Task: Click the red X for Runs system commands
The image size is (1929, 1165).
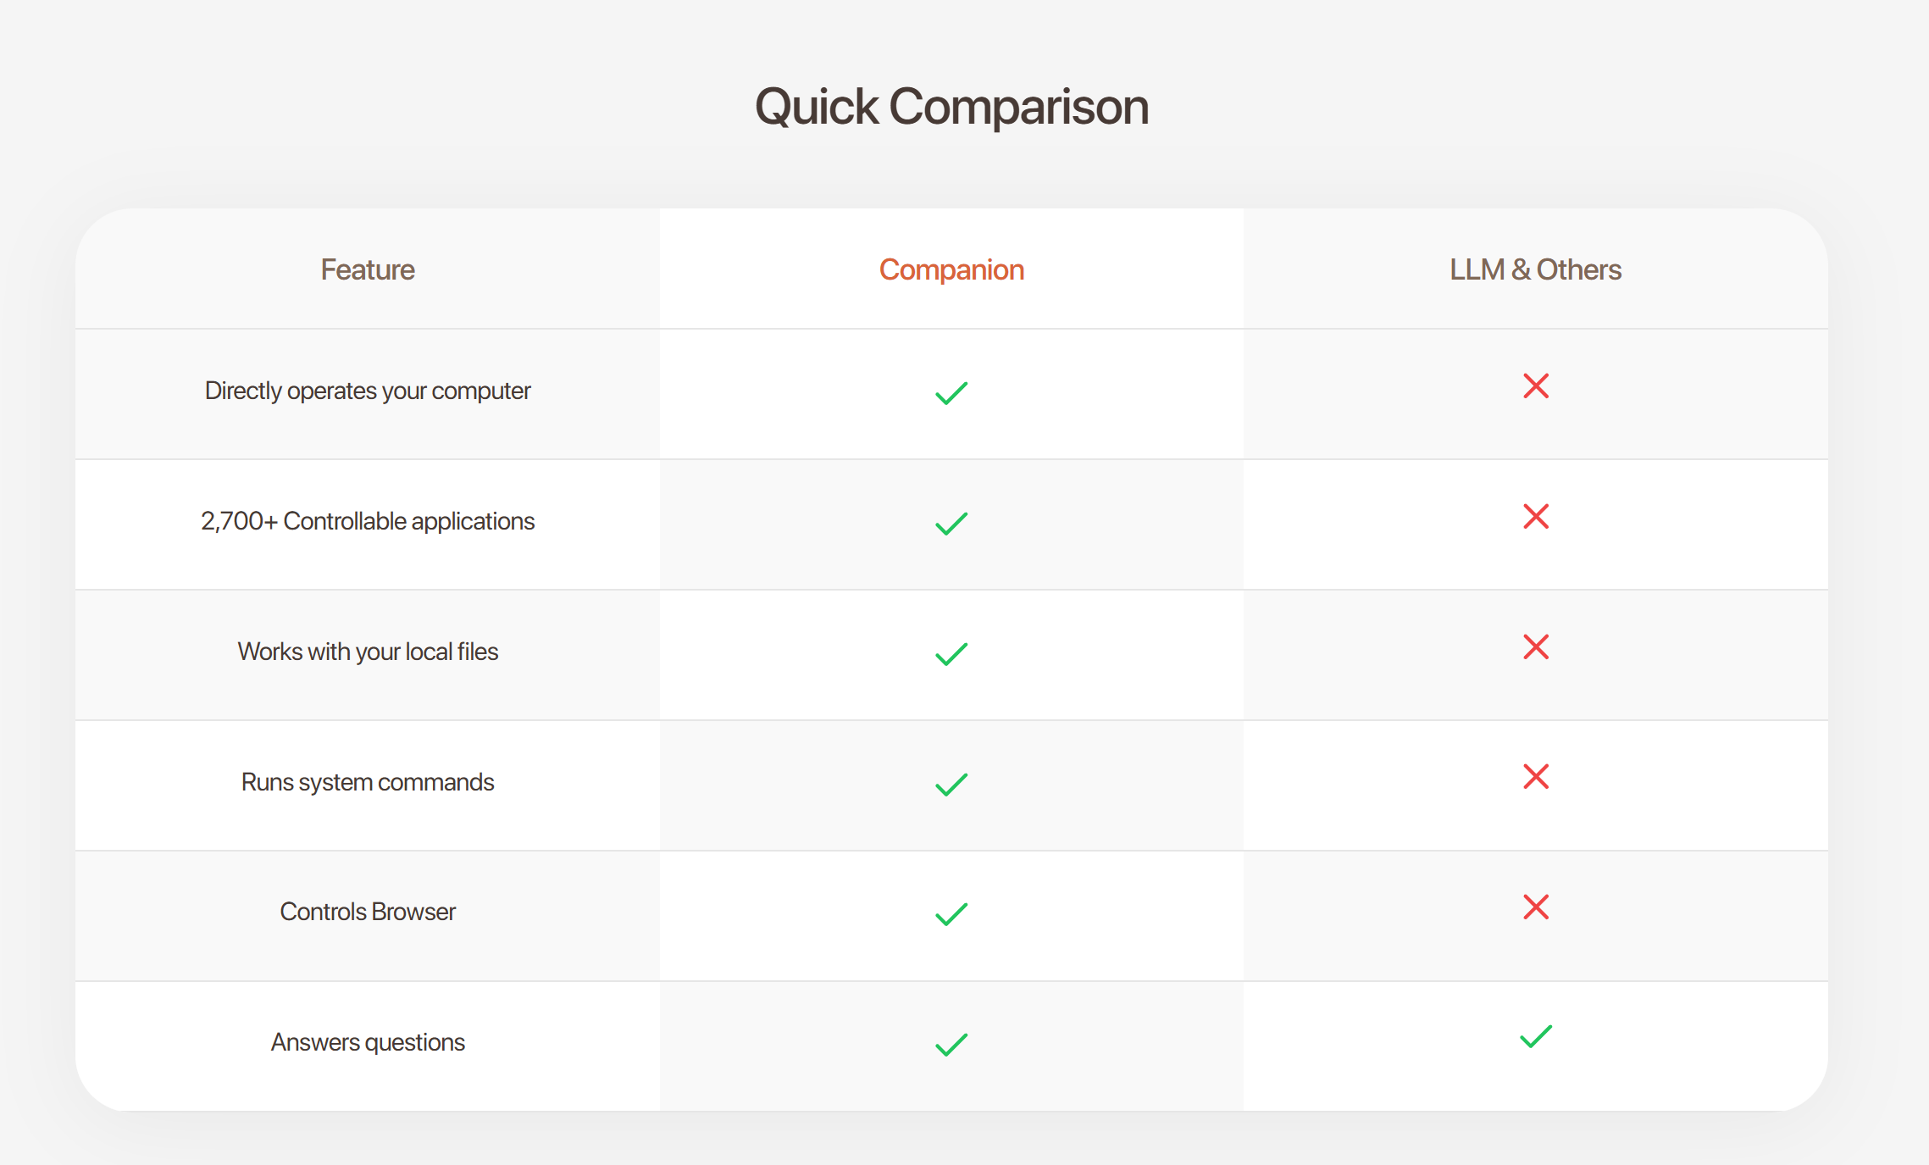Action: pos(1535,777)
